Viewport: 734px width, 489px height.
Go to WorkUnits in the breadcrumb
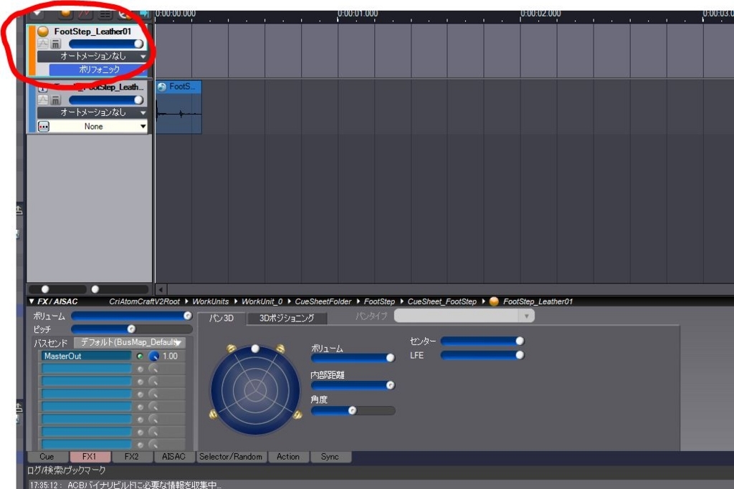click(211, 301)
